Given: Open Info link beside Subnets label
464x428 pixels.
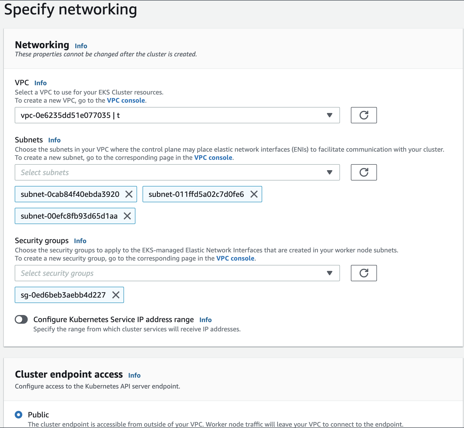Looking at the screenshot, I should tap(54, 140).
